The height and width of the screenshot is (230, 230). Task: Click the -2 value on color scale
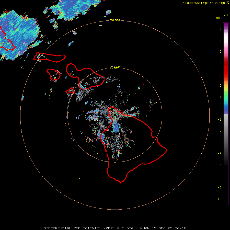(x=220, y=131)
